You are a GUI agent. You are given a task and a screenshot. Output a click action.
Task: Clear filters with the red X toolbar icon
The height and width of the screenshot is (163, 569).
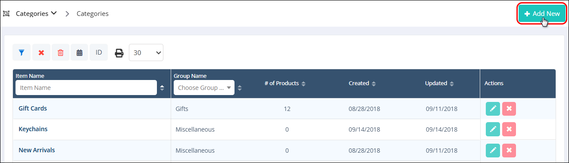click(x=41, y=52)
